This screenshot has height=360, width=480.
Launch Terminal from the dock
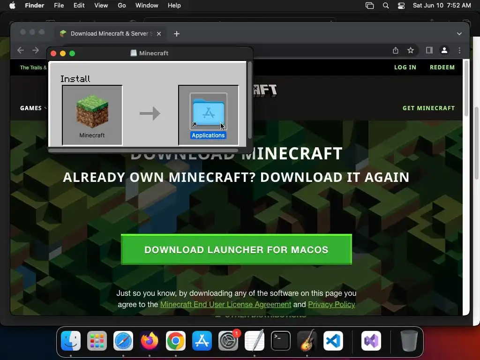pos(281,341)
